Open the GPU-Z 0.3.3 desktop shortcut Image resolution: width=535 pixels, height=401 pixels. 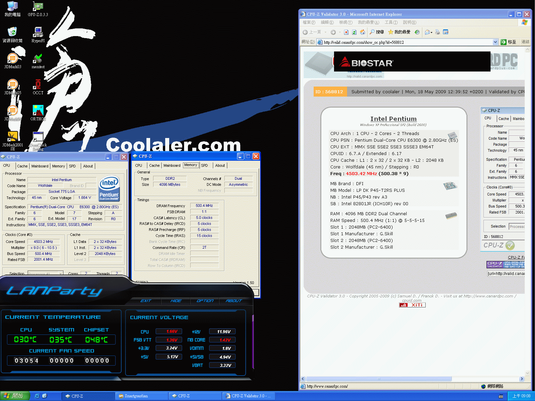tap(38, 9)
